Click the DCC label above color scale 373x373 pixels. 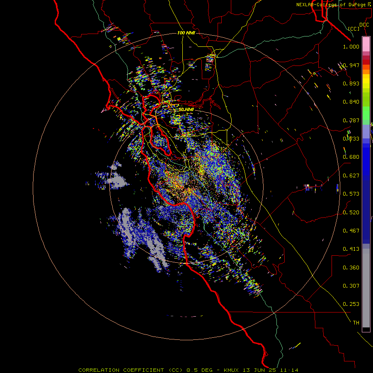[364, 25]
